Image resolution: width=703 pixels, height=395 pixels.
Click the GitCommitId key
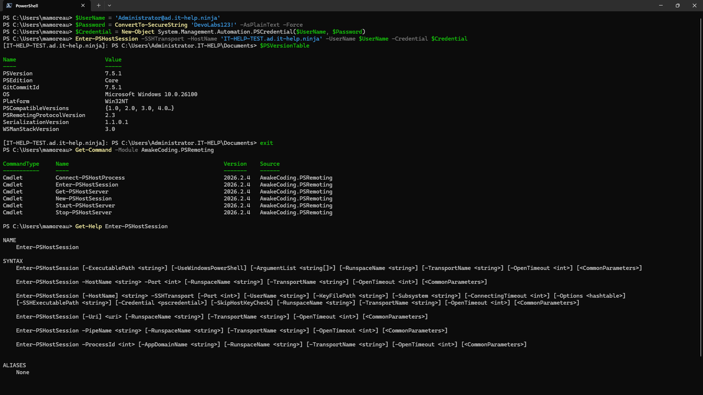[21, 87]
